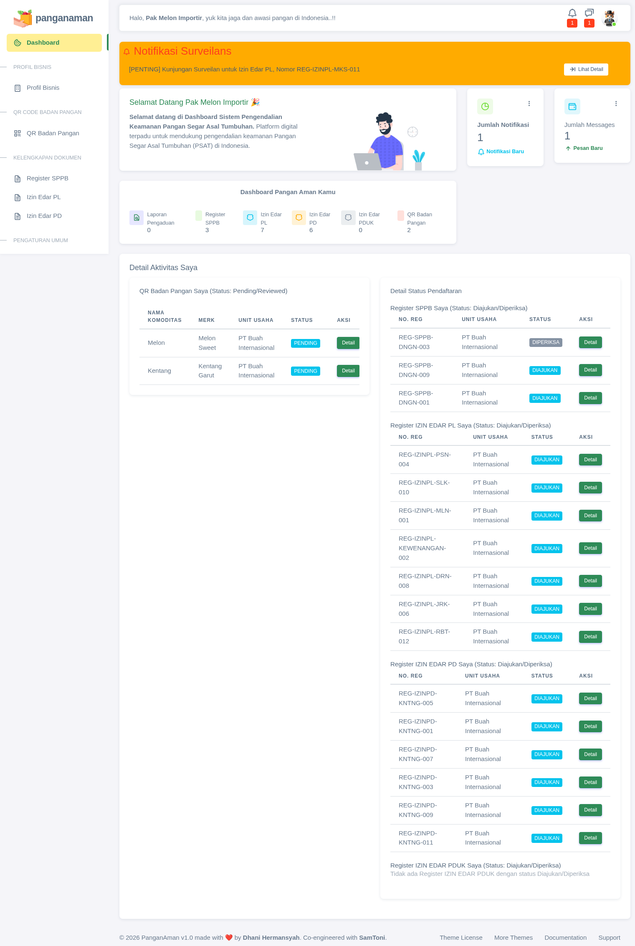
Task: Click the user avatar in header
Action: (x=610, y=18)
